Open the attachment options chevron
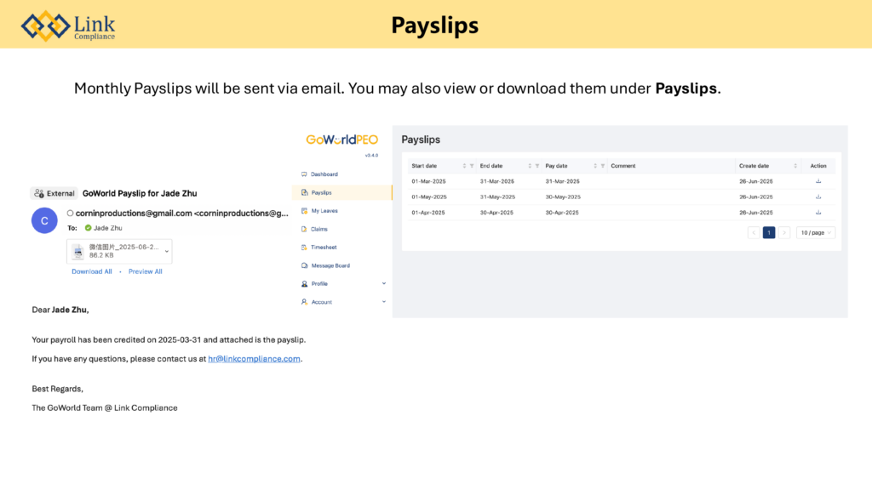 tap(166, 250)
